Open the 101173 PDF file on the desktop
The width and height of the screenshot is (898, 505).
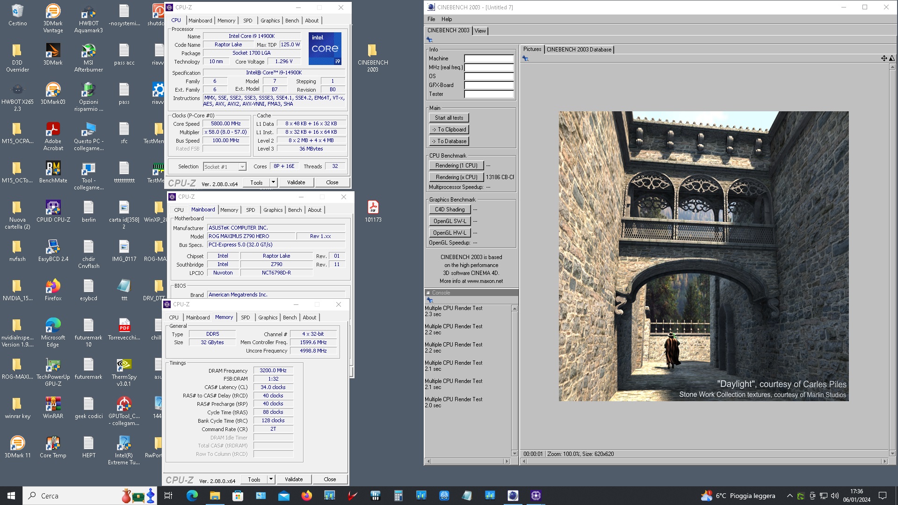point(373,211)
